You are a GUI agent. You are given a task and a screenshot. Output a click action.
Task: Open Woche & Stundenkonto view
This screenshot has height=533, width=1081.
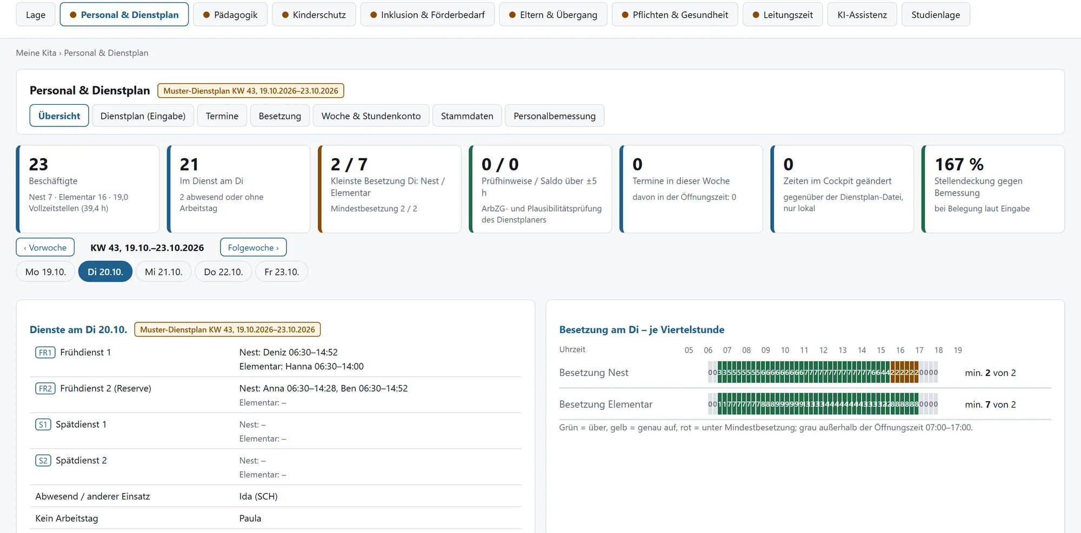point(371,116)
